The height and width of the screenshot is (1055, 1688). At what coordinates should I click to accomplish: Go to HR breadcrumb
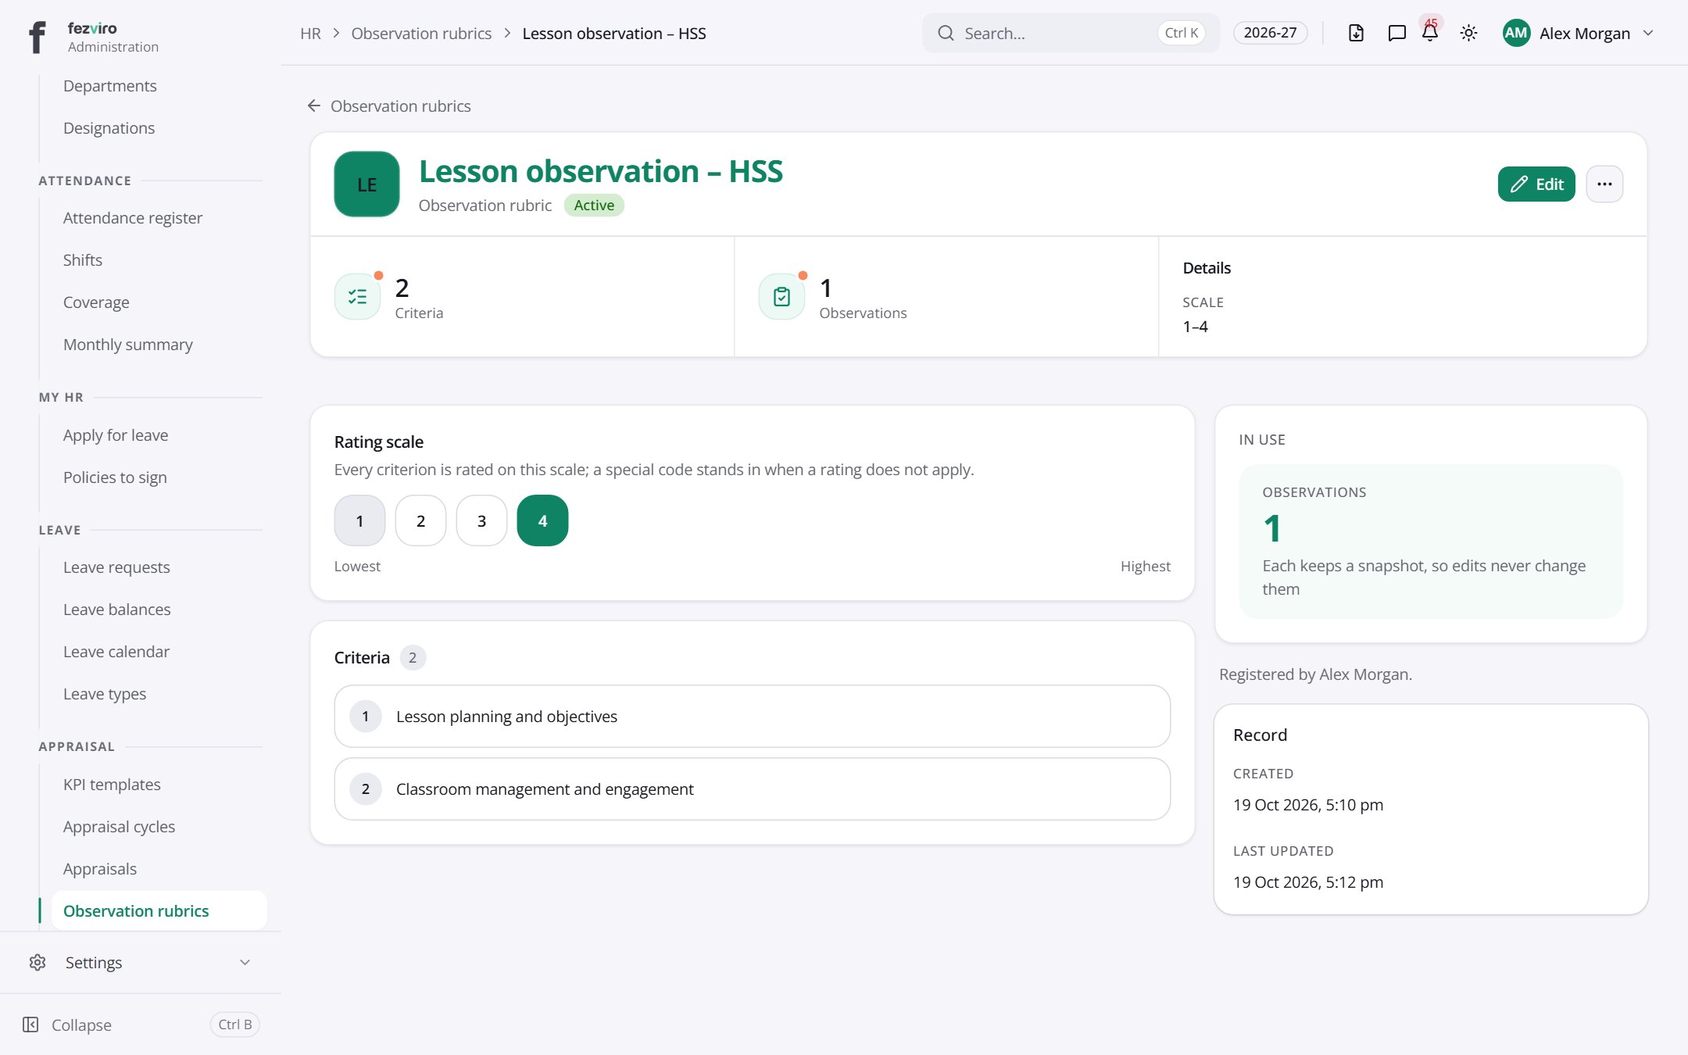tap(310, 33)
